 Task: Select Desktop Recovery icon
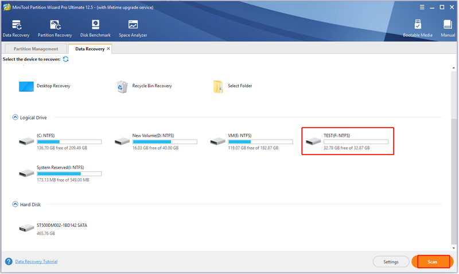tap(26, 86)
